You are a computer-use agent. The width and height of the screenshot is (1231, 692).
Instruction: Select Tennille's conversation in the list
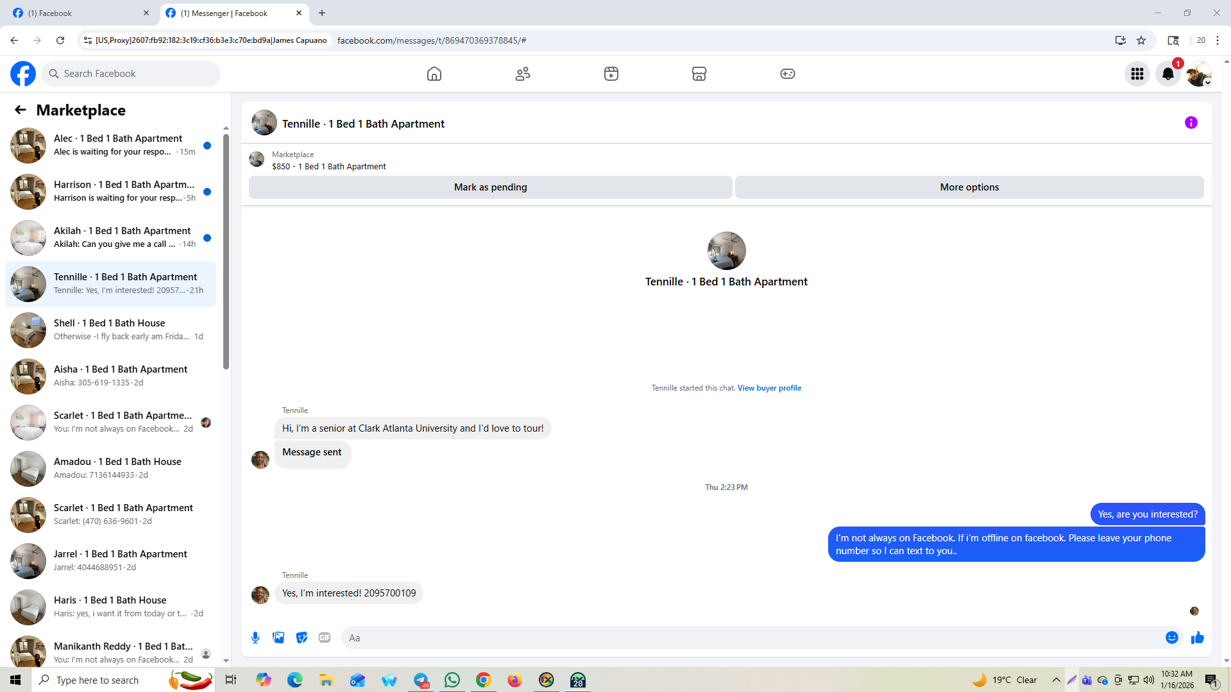point(110,284)
